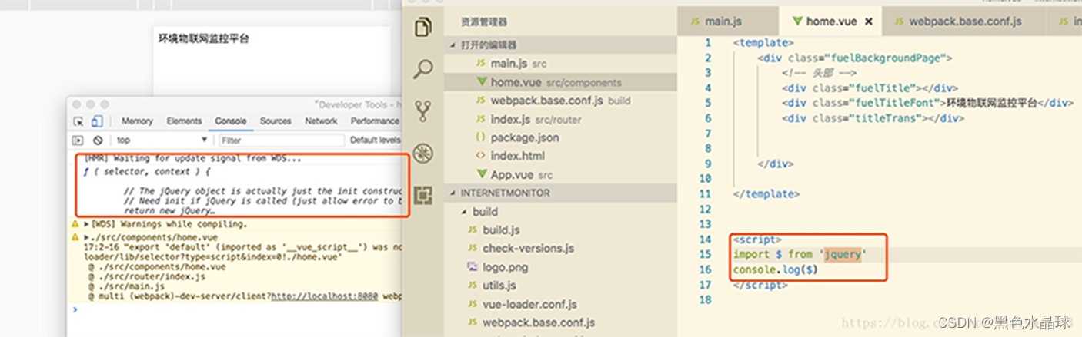Viewport: 1082px width, 337px height.
Task: Open logo.png in the file tree
Action: tap(561, 267)
